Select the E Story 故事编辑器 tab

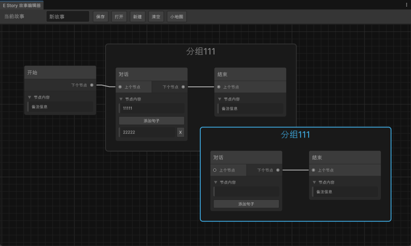22,5
